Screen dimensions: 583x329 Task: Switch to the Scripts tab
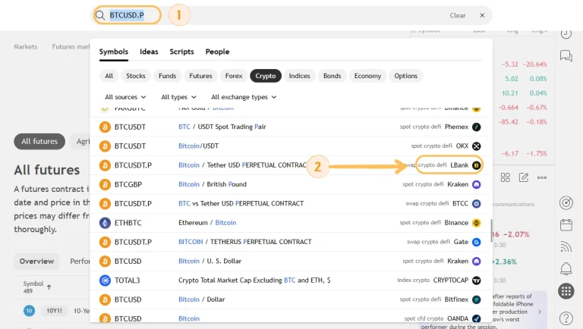[x=181, y=52]
